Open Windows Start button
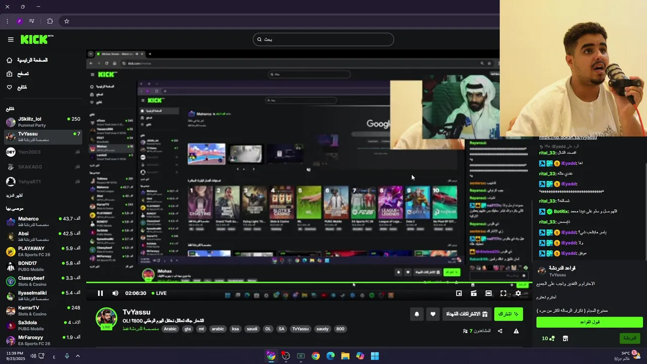The height and width of the screenshot is (364, 647). (375, 356)
